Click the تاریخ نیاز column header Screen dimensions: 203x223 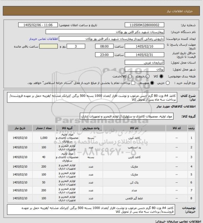coord(20,128)
